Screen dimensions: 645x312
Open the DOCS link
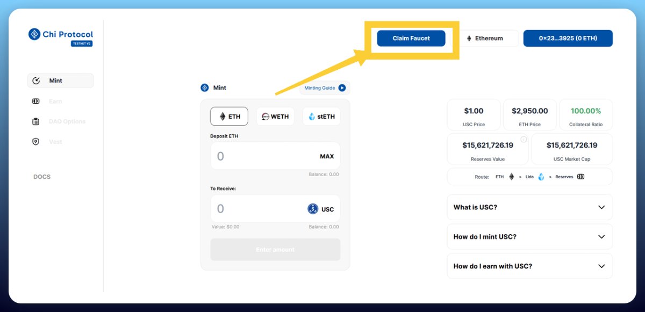click(42, 177)
